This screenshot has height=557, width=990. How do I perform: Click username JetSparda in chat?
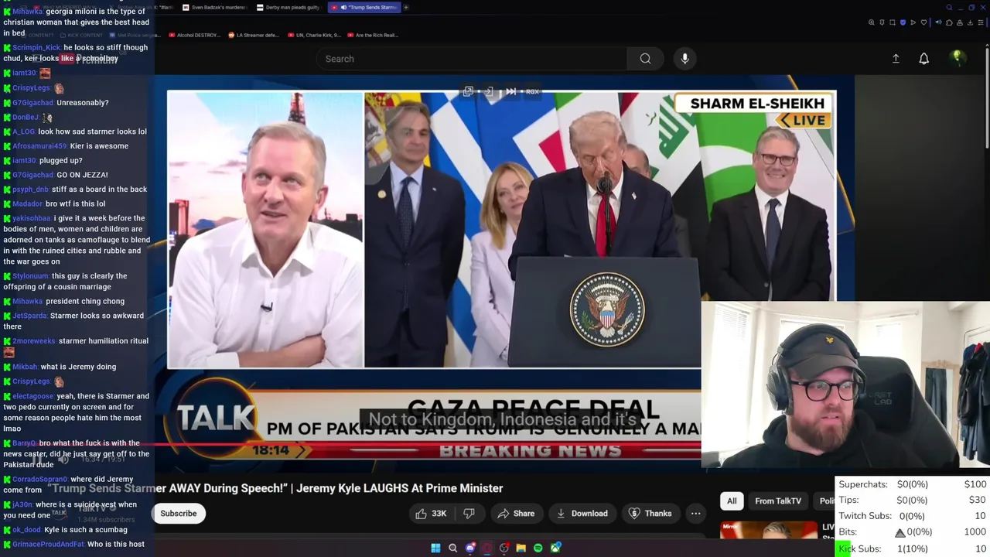(x=30, y=316)
